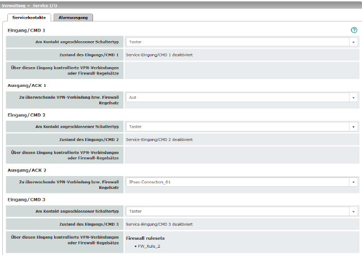Screen dimensions: 362x255
Task: Click the status text 'Service-Eingang/CMD 2 deaktiviert'
Action: pyautogui.click(x=160, y=140)
